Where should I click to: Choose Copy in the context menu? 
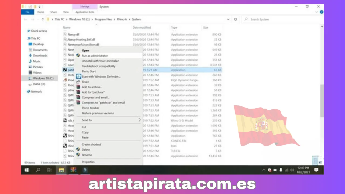click(x=85, y=132)
